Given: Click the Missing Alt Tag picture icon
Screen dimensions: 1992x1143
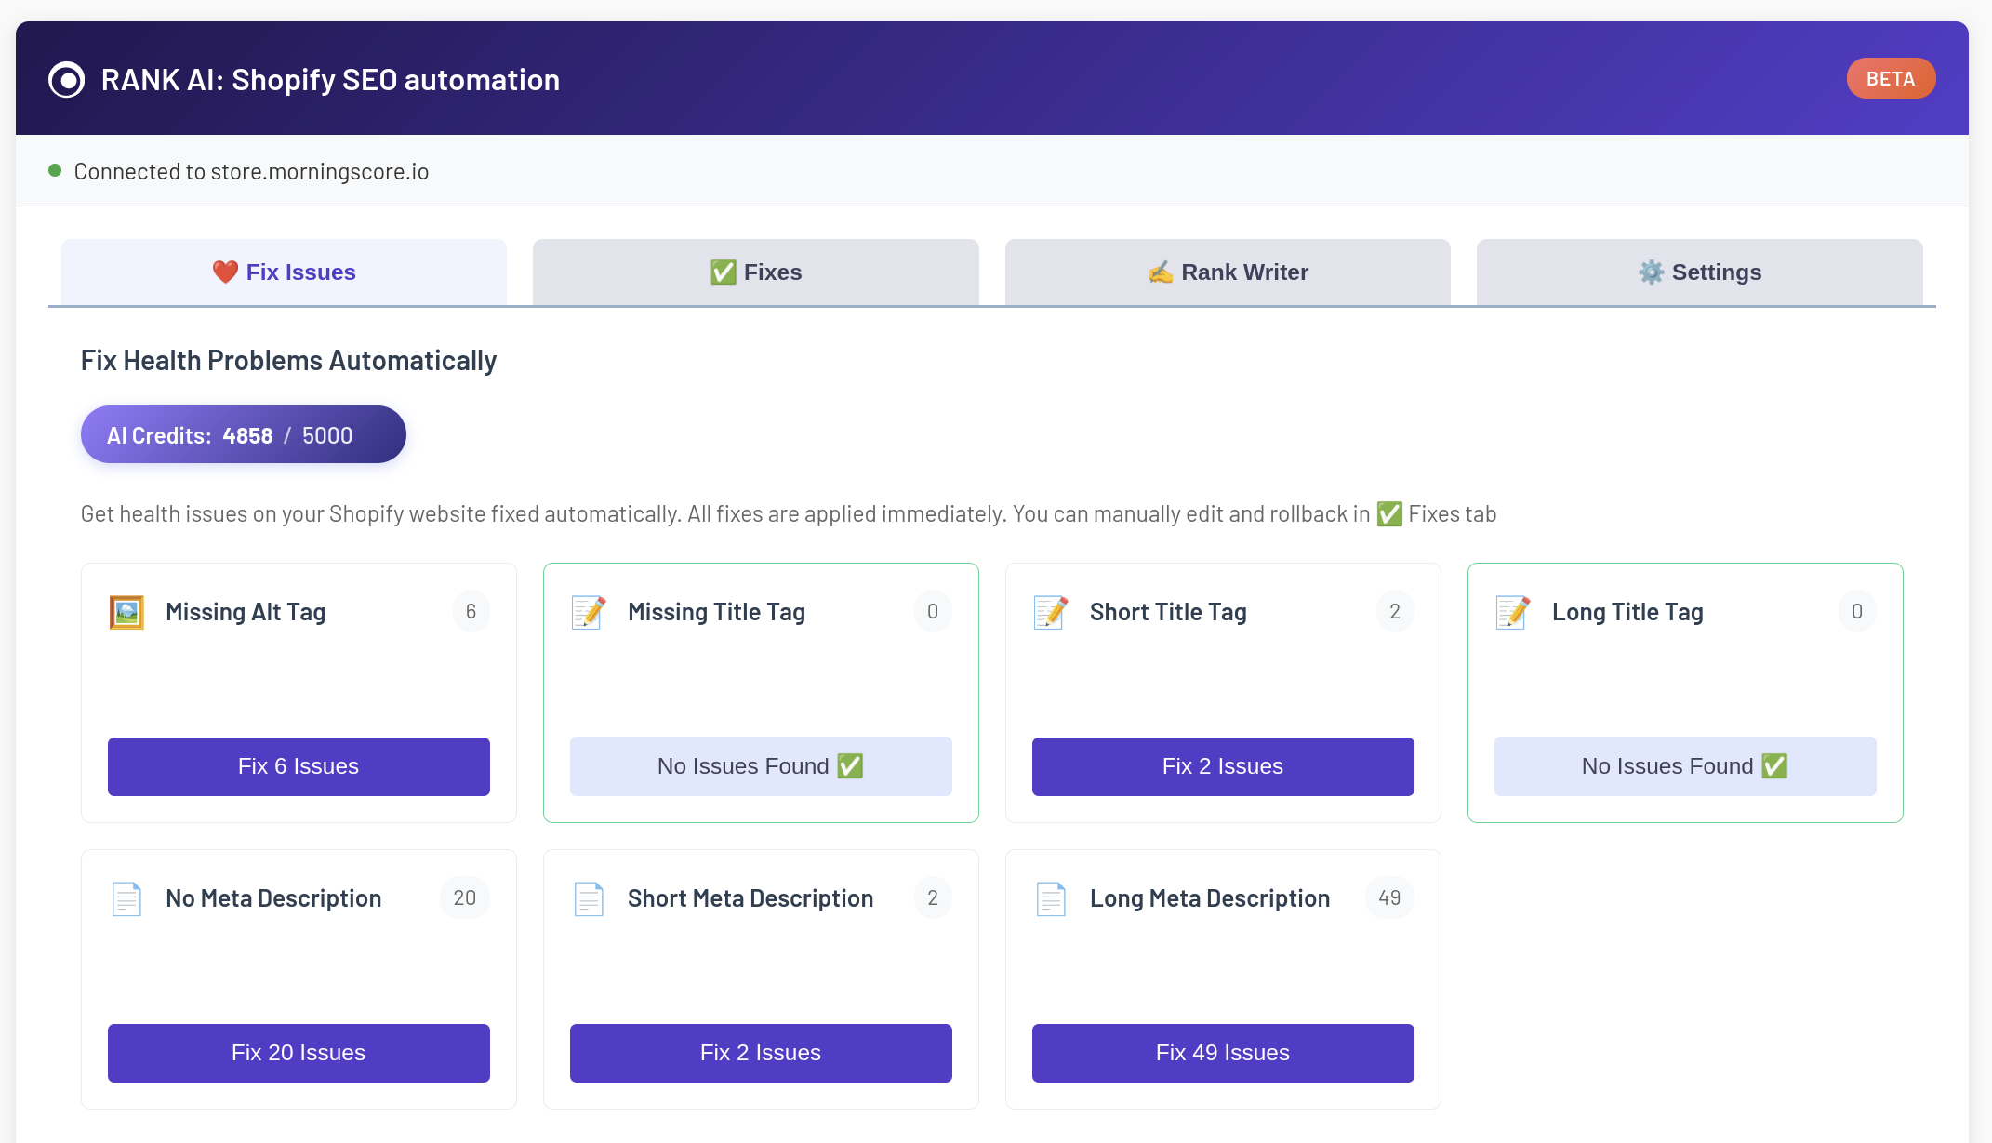Looking at the screenshot, I should click(126, 612).
